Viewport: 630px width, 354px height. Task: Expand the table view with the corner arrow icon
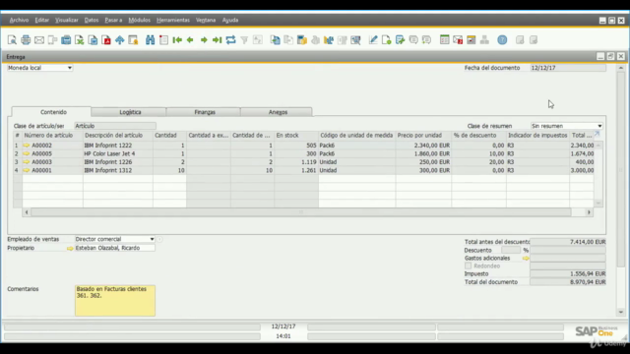(x=598, y=134)
